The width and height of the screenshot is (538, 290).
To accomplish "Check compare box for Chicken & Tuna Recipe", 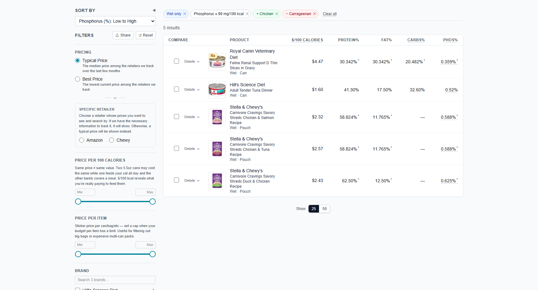I will click(176, 148).
